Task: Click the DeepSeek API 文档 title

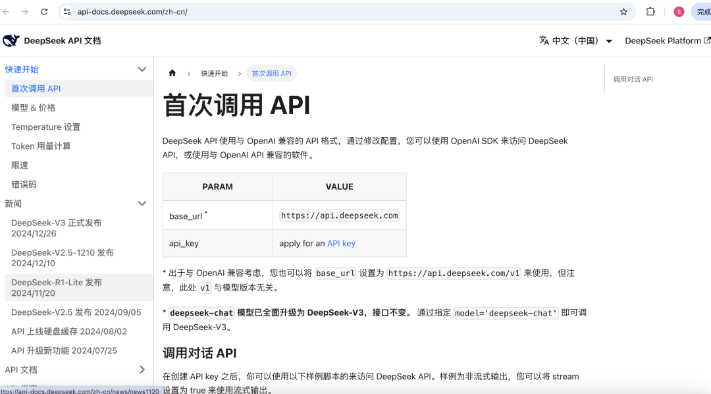Action: (x=63, y=41)
